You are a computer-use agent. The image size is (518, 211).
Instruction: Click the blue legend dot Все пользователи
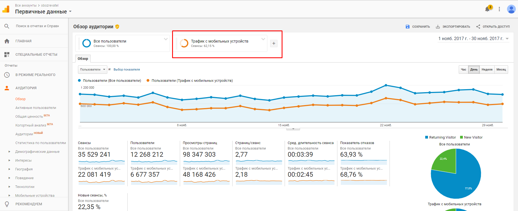[79, 80]
